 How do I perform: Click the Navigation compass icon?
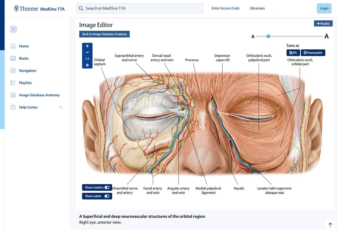click(13, 71)
